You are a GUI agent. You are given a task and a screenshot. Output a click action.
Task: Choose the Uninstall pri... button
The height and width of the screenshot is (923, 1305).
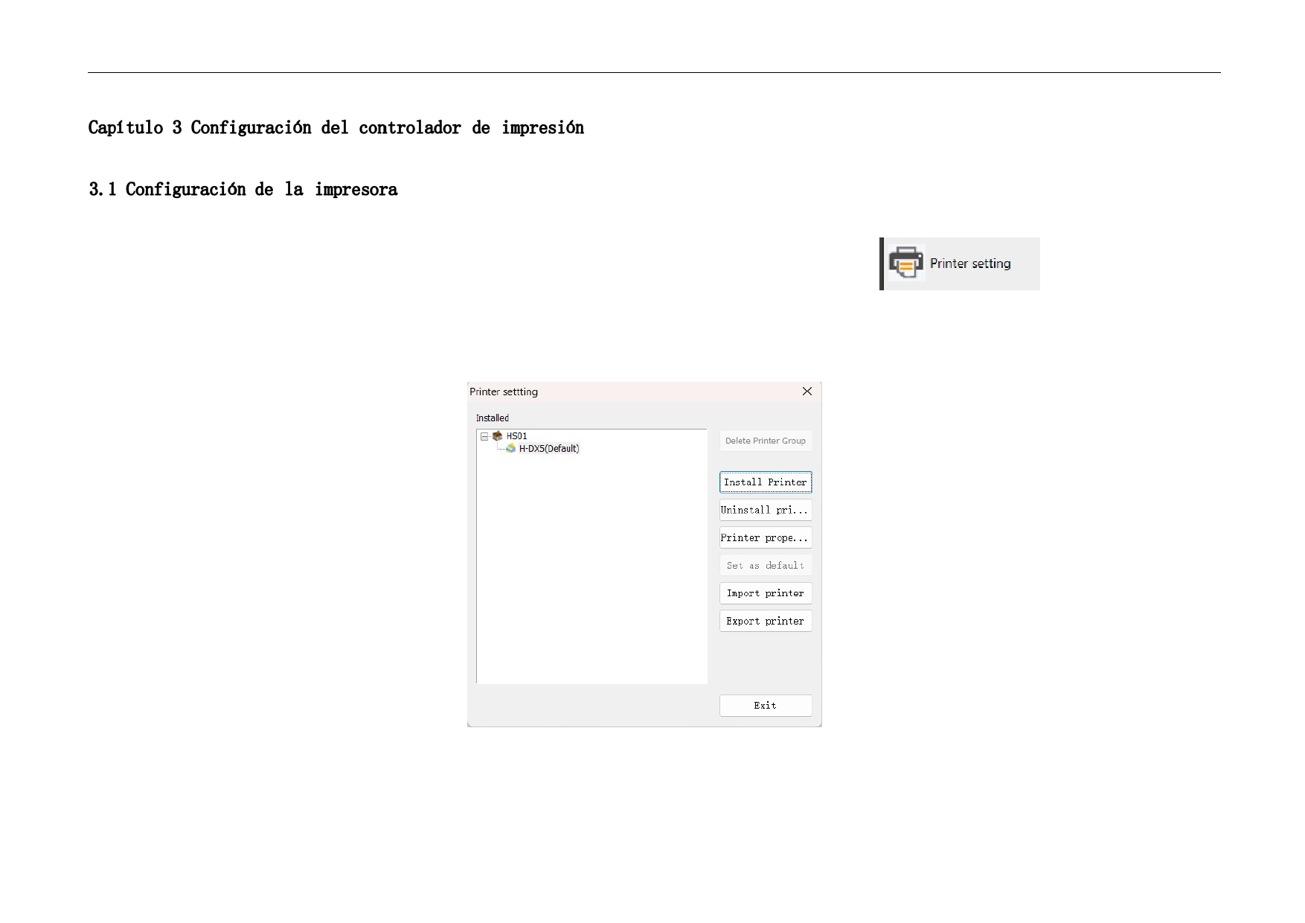[x=765, y=510]
